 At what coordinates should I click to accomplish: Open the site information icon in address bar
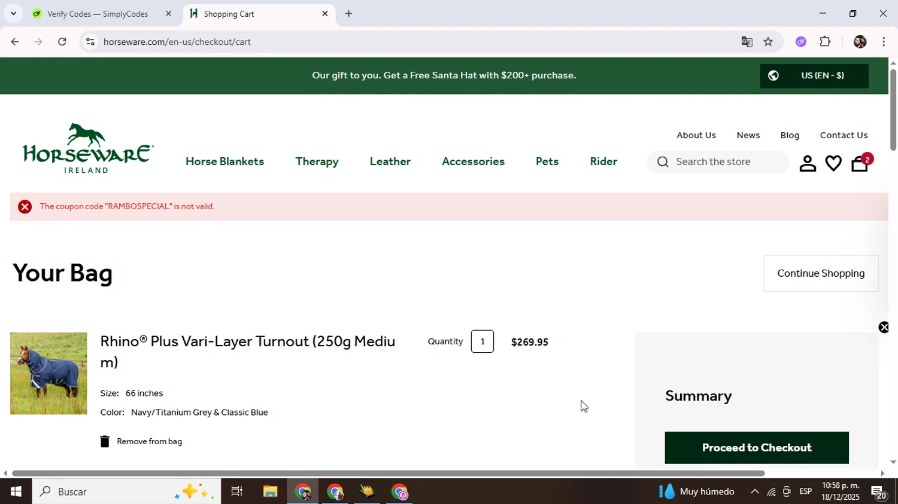(x=90, y=42)
